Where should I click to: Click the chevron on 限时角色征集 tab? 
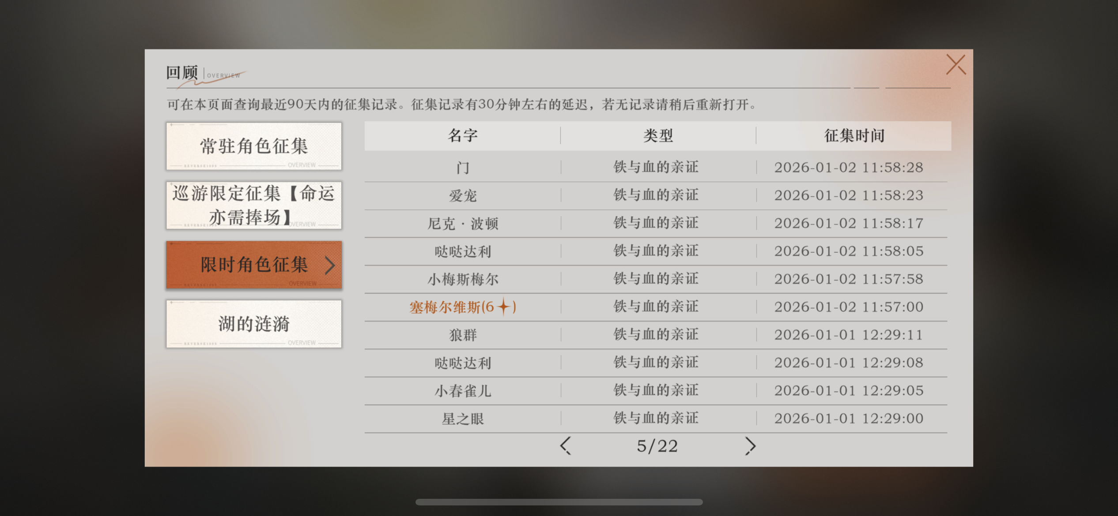[x=329, y=265]
